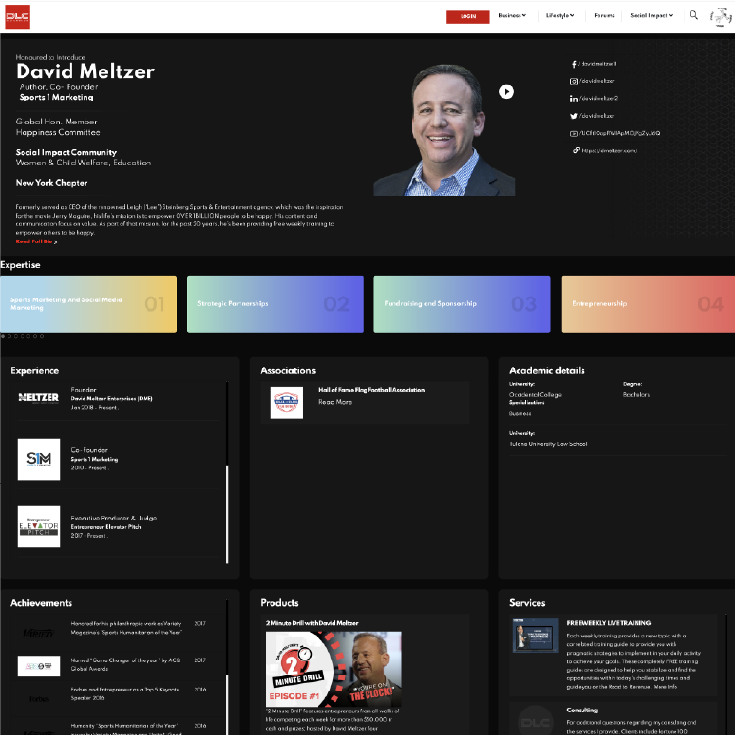
Task: Click New York Chapter label
Action: click(x=51, y=183)
